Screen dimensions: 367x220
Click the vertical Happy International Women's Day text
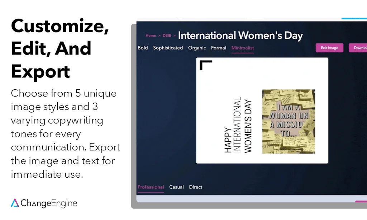point(238,126)
